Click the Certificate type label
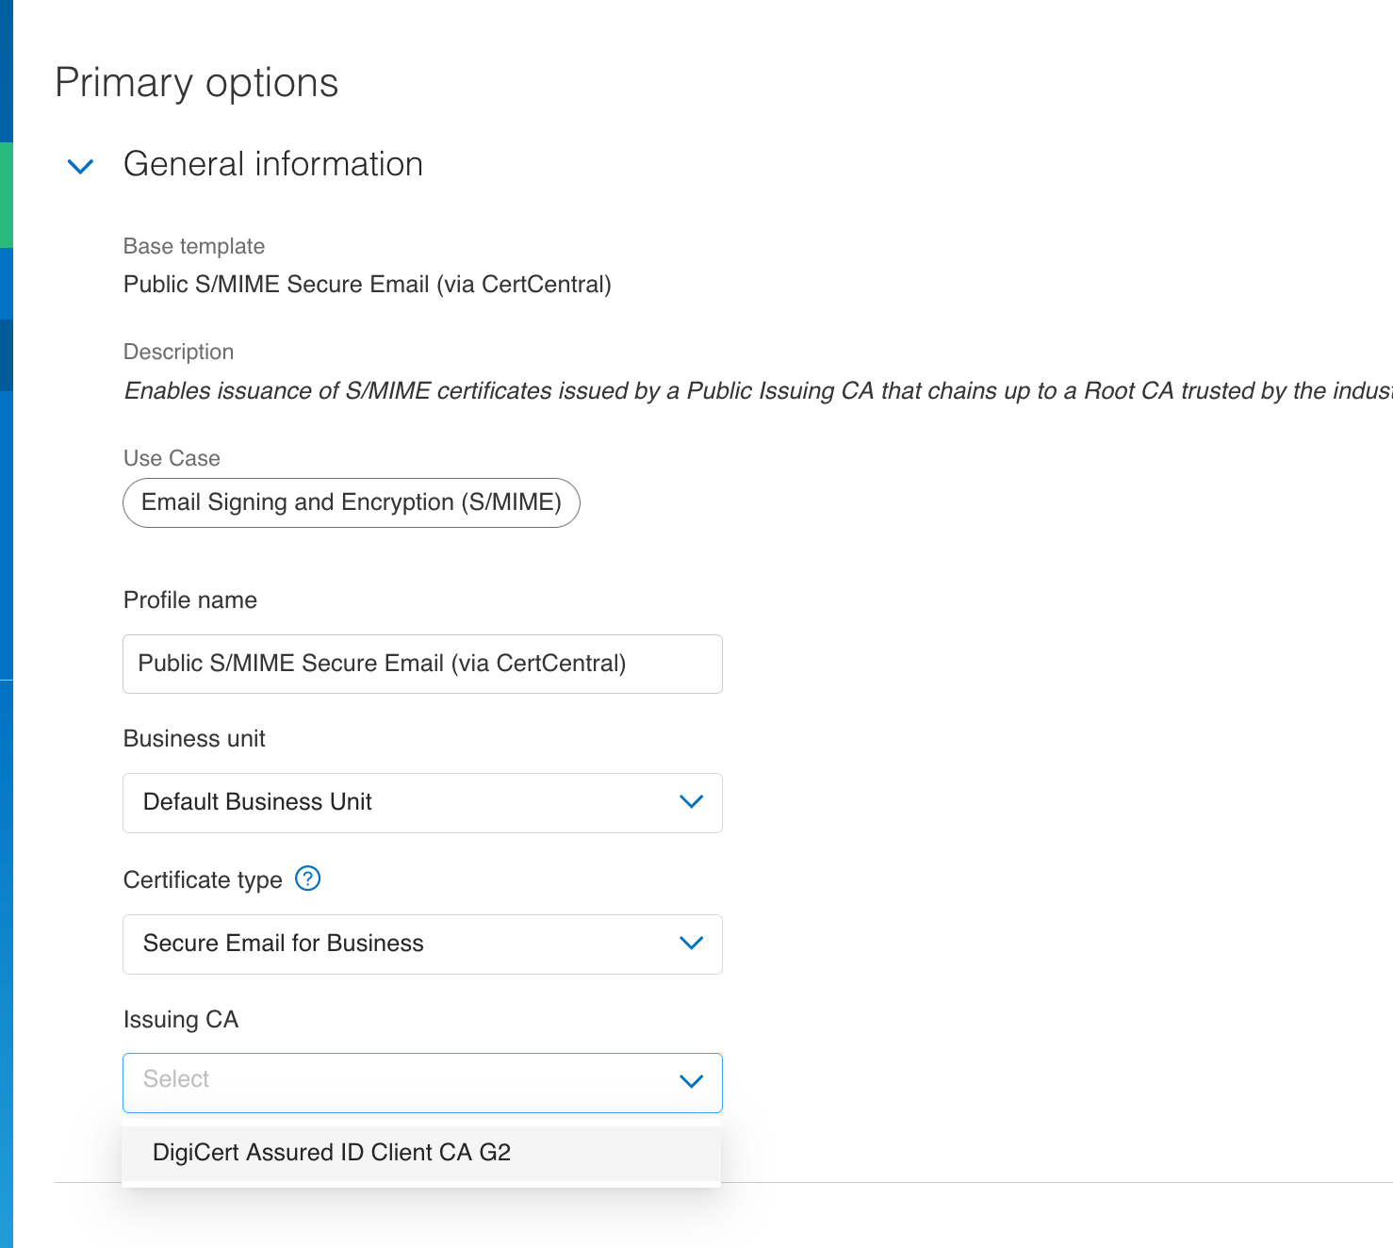The image size is (1393, 1248). coord(203,879)
